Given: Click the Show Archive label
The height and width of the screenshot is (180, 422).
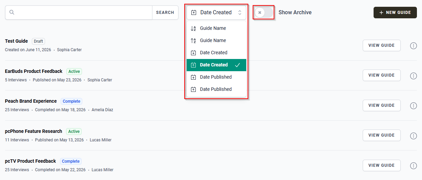Looking at the screenshot, I should point(295,13).
